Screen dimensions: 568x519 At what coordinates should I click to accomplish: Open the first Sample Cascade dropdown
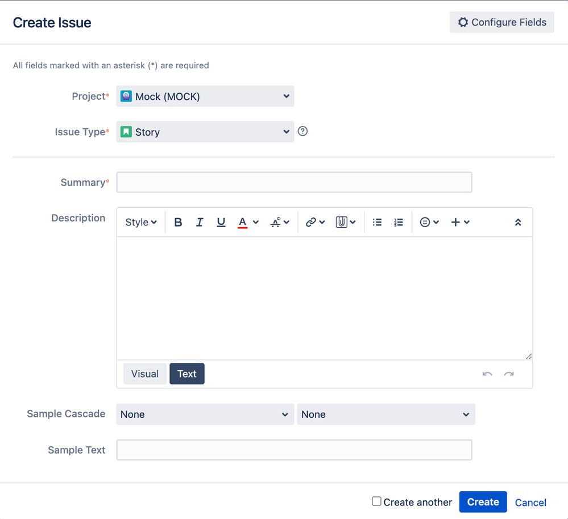205,415
